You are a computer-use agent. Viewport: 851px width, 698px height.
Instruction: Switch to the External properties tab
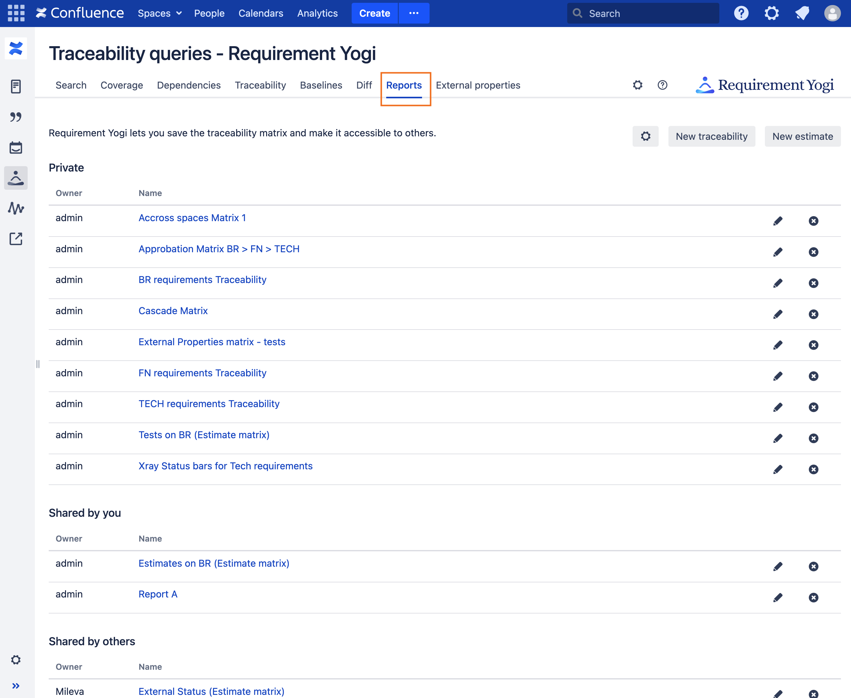pyautogui.click(x=478, y=85)
